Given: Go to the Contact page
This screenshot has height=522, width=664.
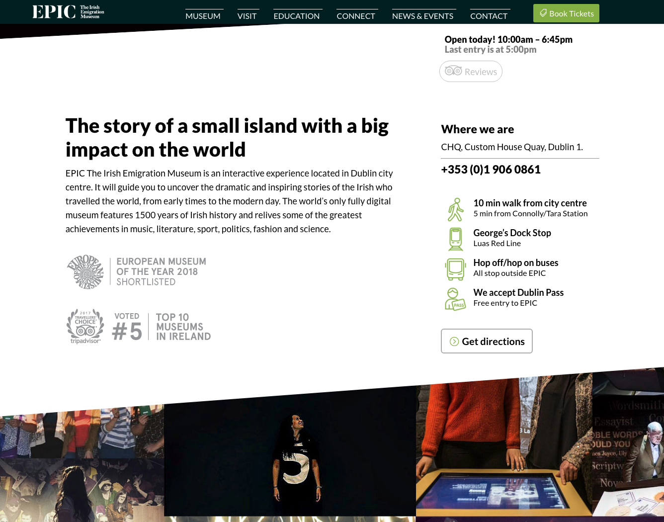Looking at the screenshot, I should pos(489,16).
